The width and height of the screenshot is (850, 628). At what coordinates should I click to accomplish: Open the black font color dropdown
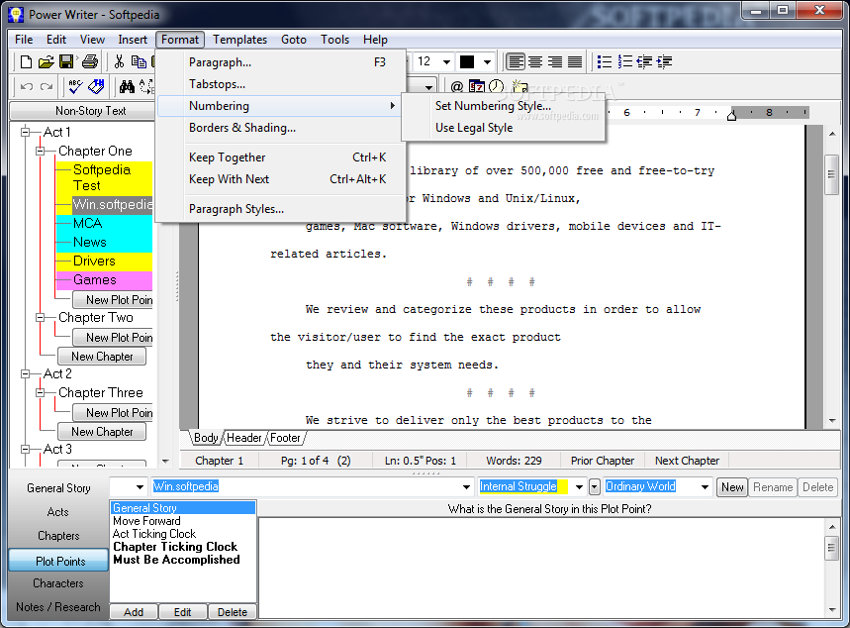(487, 61)
